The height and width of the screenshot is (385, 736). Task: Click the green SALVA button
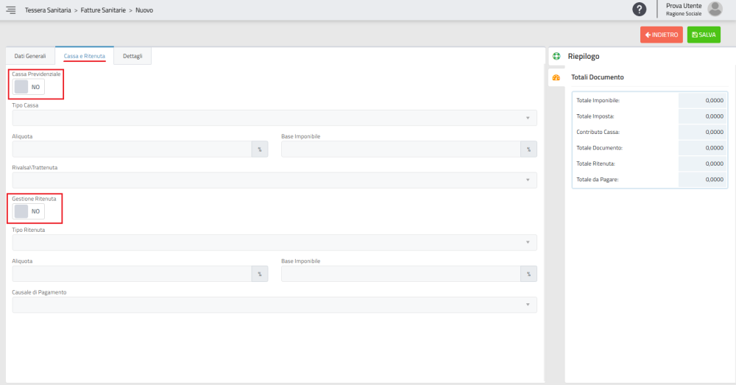point(704,35)
